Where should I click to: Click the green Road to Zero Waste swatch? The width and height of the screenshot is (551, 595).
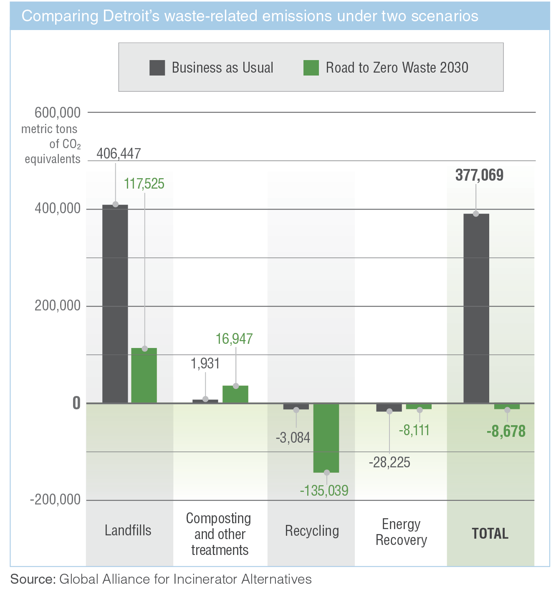coord(311,68)
